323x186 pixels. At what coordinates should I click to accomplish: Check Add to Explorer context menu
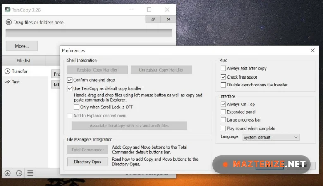point(69,116)
